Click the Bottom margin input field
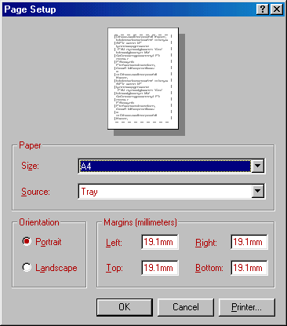Viewport: 287px width, 326px height. point(249,268)
